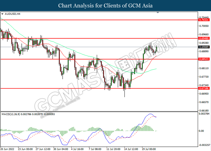Select the 0.67186 red price label
The height and width of the screenshot is (151, 211).
point(204,88)
